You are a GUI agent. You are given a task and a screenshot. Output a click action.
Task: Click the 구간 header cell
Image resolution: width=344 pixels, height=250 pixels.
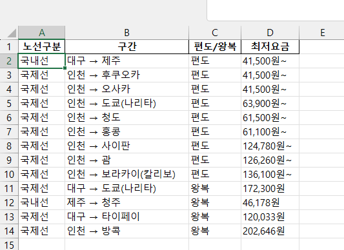[126, 46]
